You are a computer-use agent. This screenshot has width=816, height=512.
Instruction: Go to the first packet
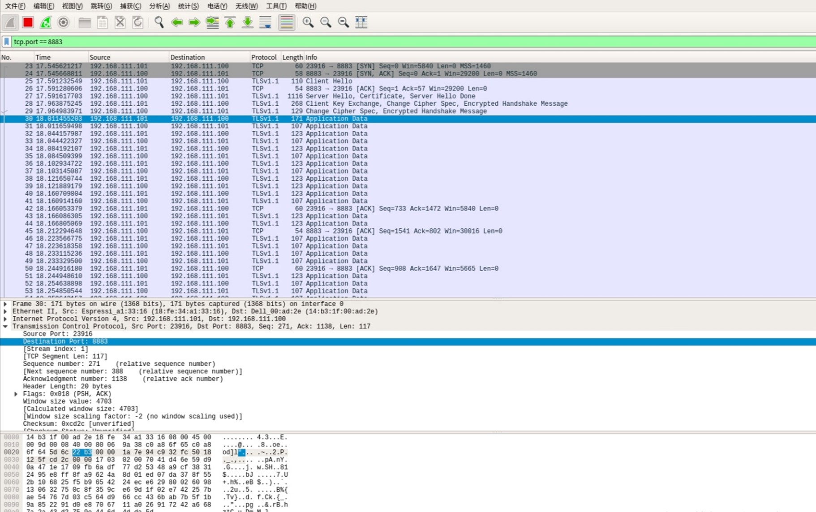[230, 22]
